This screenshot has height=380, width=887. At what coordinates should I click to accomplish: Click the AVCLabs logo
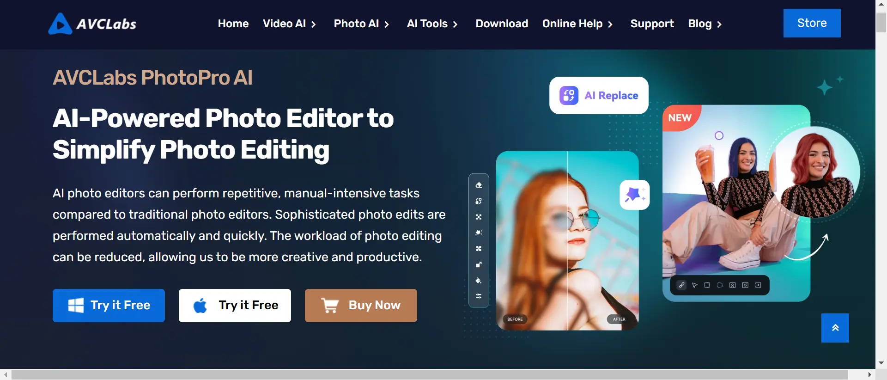point(92,24)
